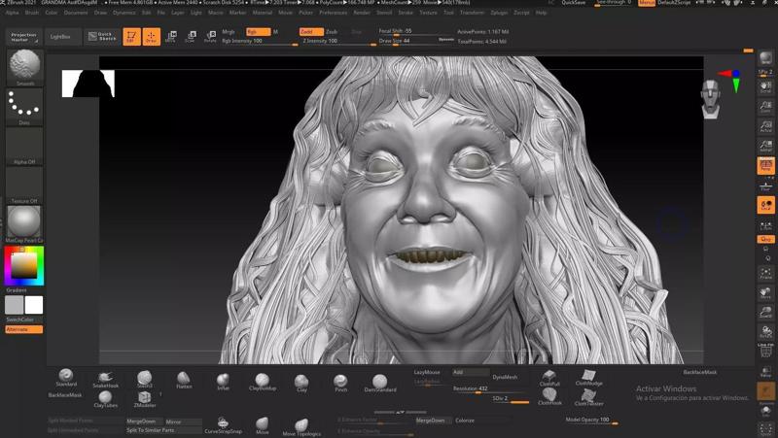This screenshot has height=438, width=778.
Task: Click the LightBox button
Action: [x=60, y=36]
